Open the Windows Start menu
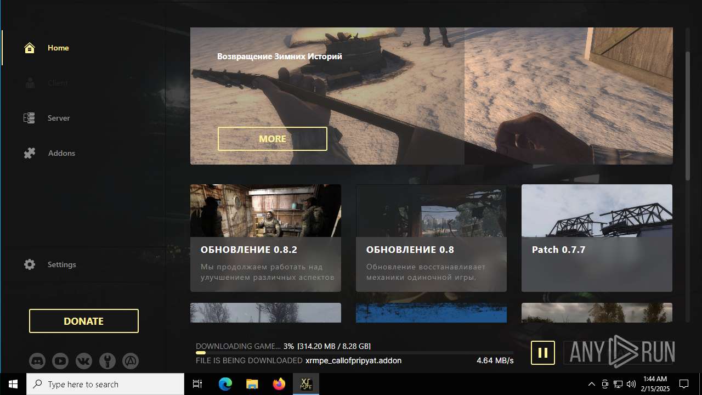This screenshot has height=395, width=702. [13, 384]
